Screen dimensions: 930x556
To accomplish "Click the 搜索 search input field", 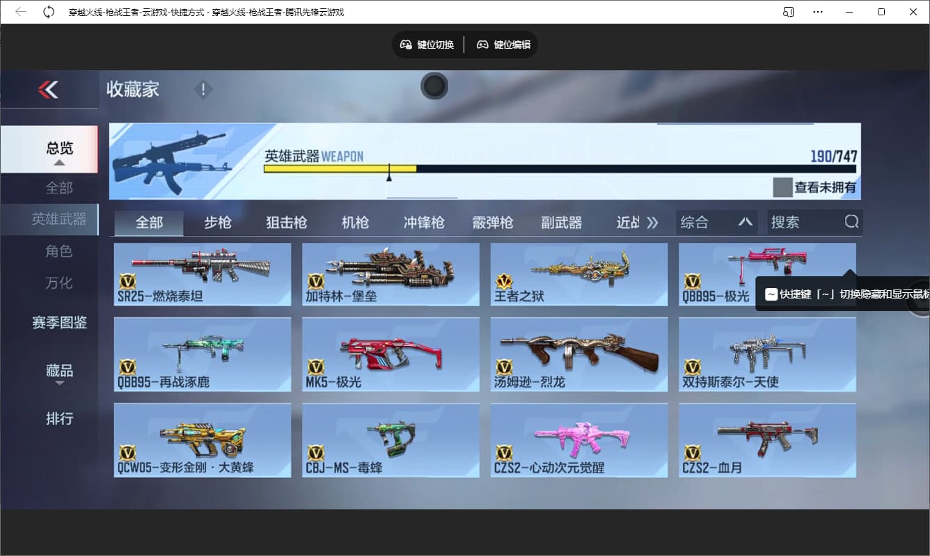I will [x=815, y=223].
